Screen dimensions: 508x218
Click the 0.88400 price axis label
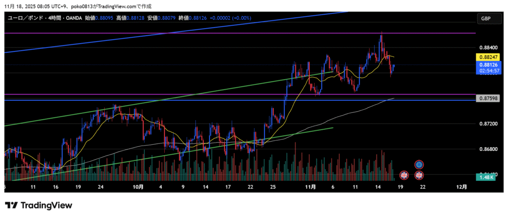tap(489, 48)
